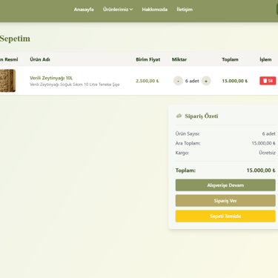278x278 pixels.
Task: Click the Sipariş Özeti heading icon
Action: coord(179,116)
